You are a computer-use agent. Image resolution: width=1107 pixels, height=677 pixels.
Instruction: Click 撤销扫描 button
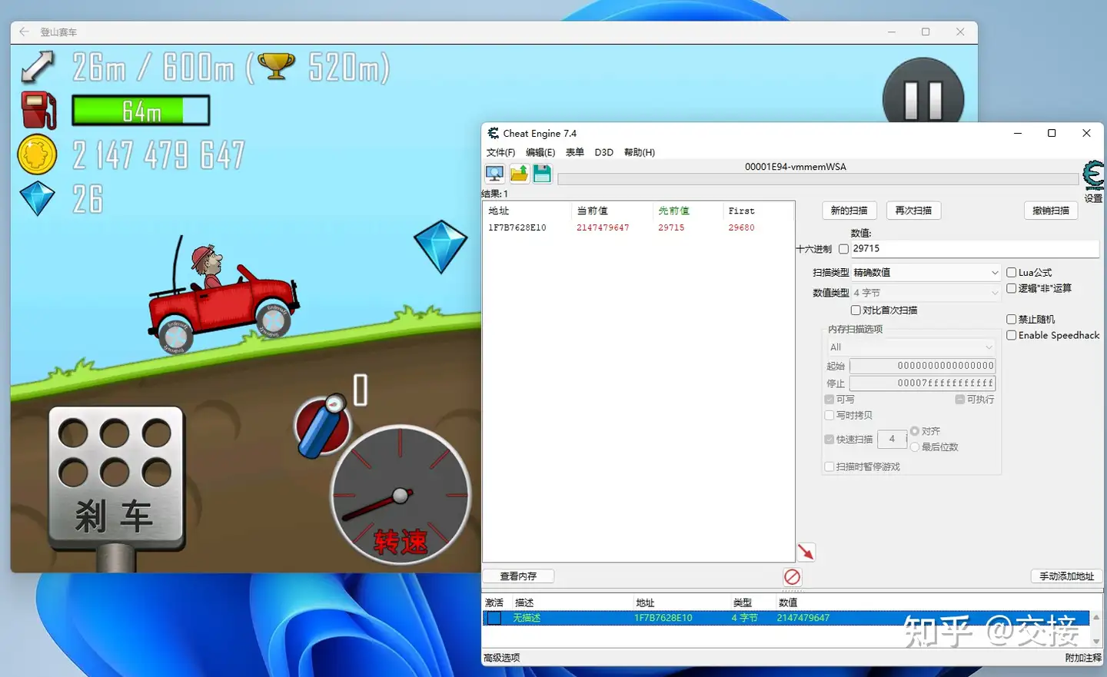[x=1051, y=211]
